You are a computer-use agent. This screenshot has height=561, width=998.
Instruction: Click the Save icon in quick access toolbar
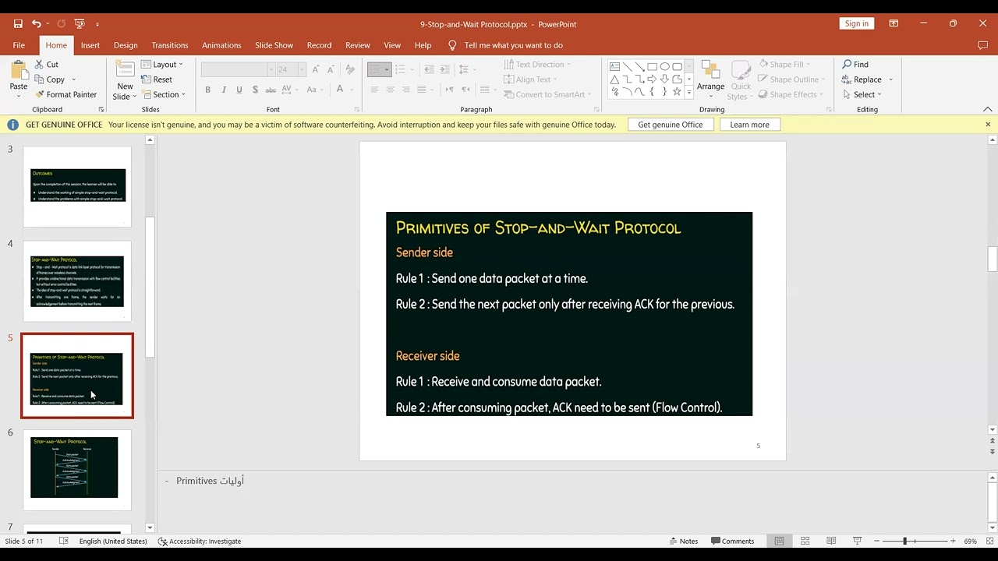[x=18, y=24]
